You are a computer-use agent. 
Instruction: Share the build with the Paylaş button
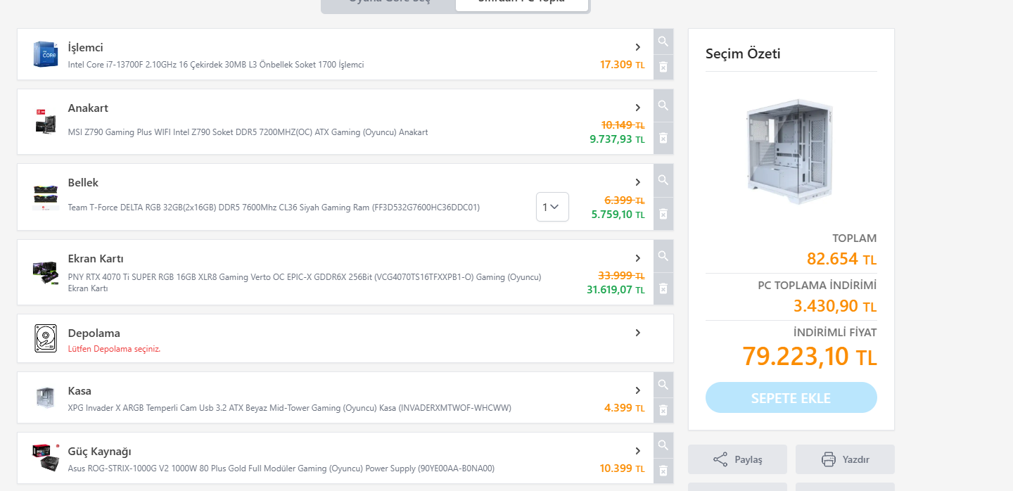[x=737, y=459]
